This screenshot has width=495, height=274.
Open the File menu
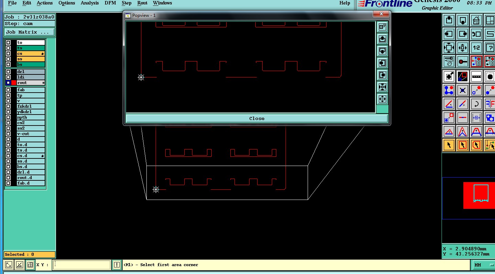click(x=12, y=3)
